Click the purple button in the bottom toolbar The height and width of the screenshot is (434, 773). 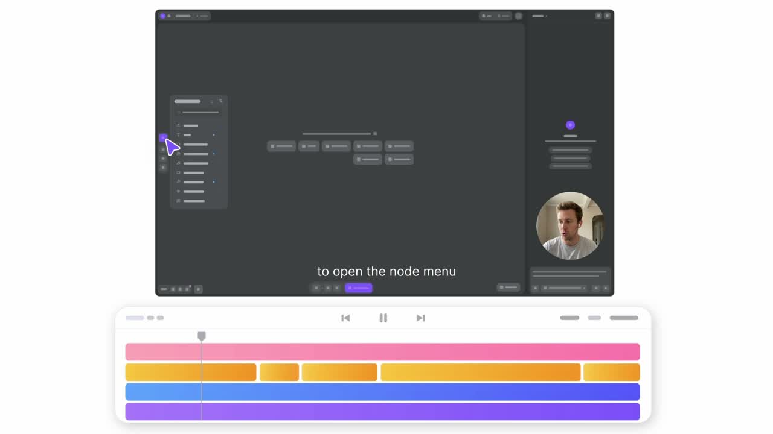(358, 288)
